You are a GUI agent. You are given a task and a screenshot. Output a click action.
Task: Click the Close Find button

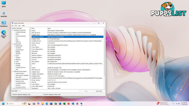pos(99,91)
